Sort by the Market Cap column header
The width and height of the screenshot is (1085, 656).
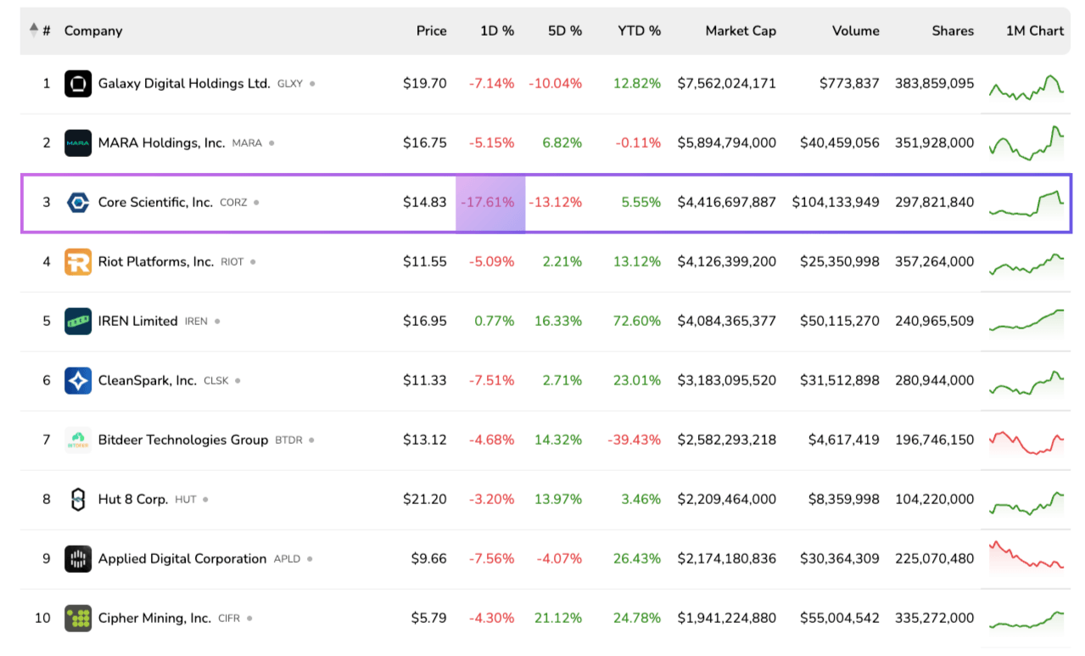[740, 31]
